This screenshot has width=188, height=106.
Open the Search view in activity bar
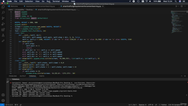click(3, 12)
